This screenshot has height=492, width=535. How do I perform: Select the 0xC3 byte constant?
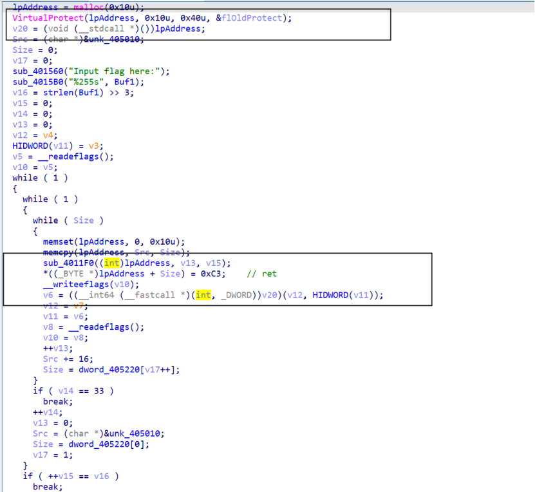click(211, 274)
